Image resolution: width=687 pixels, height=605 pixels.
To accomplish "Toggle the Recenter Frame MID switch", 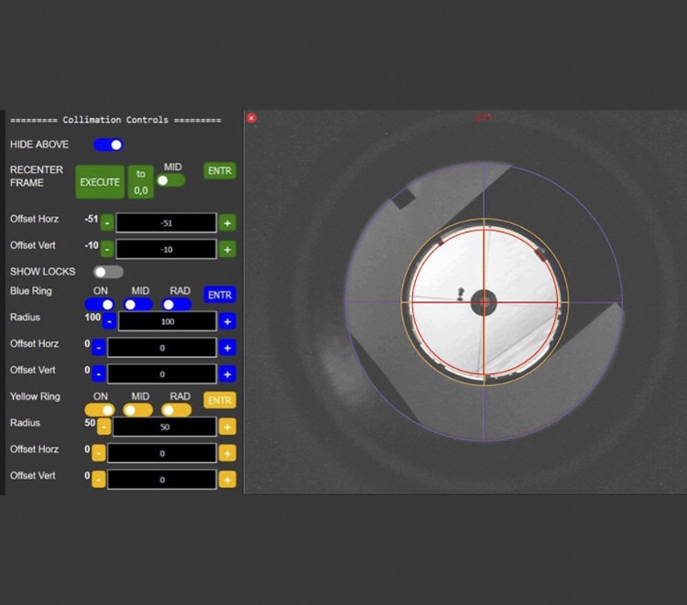I will (171, 180).
